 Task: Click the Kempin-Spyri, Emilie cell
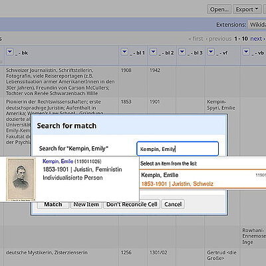[221, 105]
